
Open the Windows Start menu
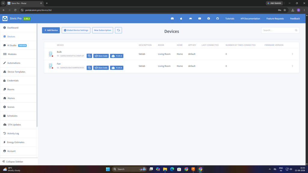108,169
